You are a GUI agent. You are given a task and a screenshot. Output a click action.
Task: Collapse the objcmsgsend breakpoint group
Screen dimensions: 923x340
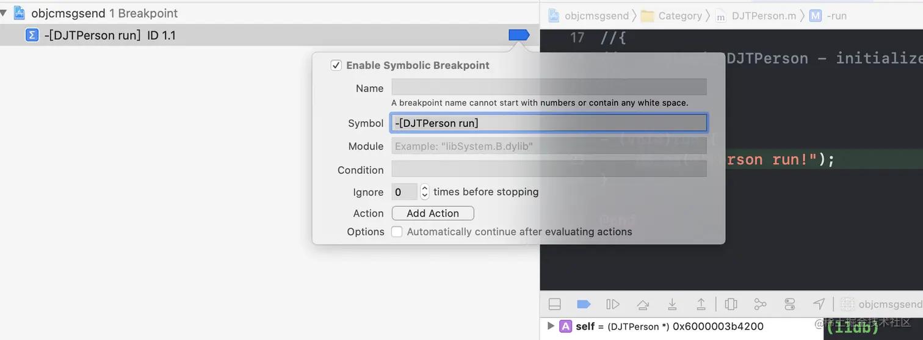click(4, 13)
